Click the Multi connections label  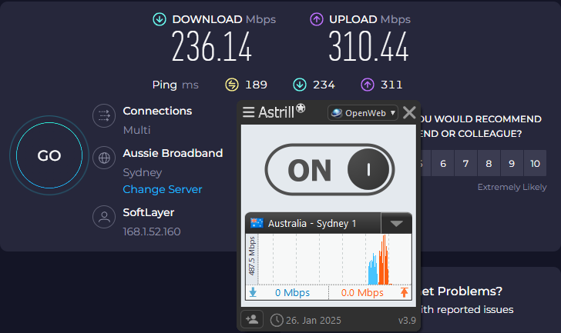click(136, 130)
